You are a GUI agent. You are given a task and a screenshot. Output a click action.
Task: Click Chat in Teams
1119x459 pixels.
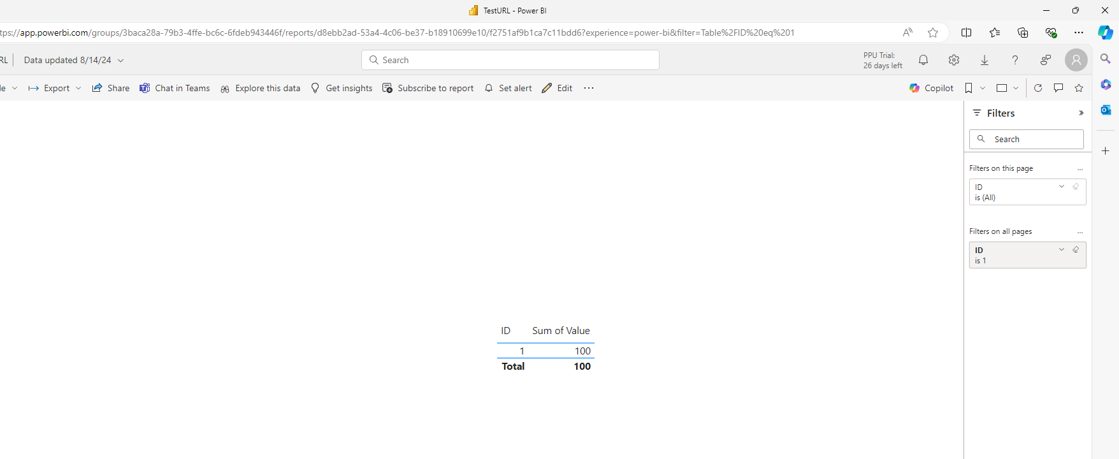point(175,88)
